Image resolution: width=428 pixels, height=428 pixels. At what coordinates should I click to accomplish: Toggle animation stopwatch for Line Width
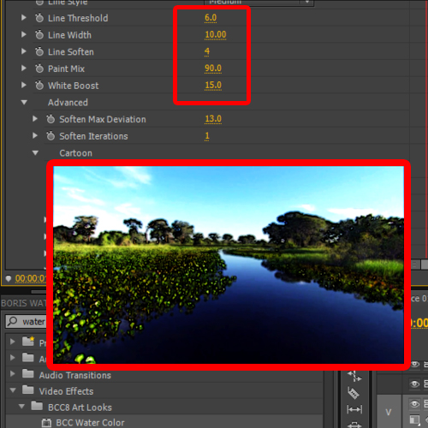(39, 35)
